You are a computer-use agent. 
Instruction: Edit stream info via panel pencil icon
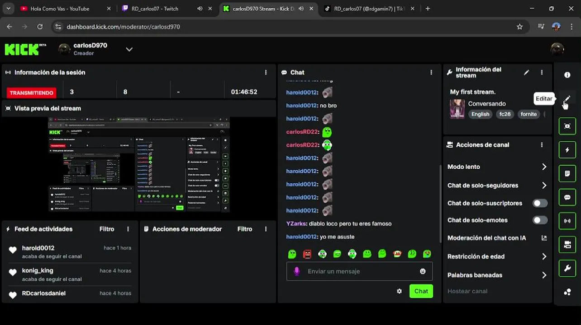pos(526,72)
